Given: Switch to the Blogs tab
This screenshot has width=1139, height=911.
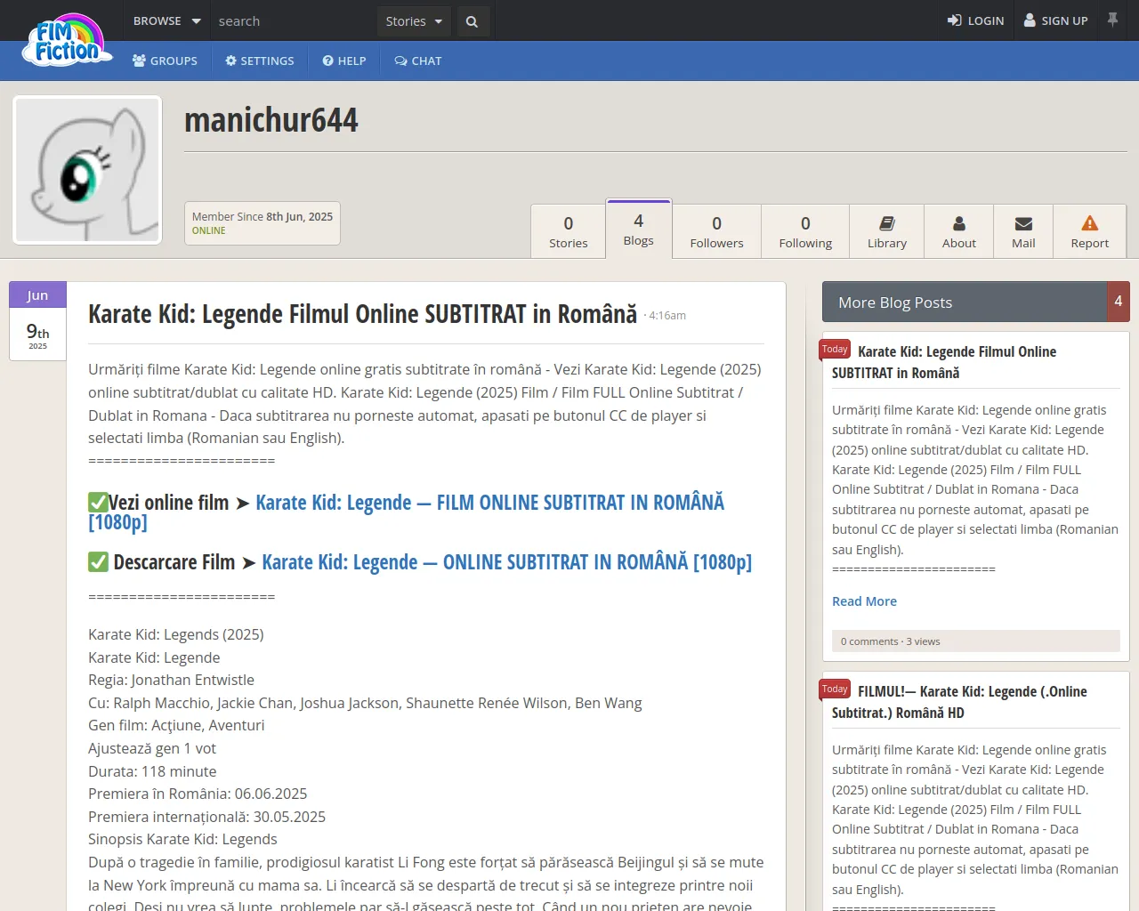Looking at the screenshot, I should (638, 230).
